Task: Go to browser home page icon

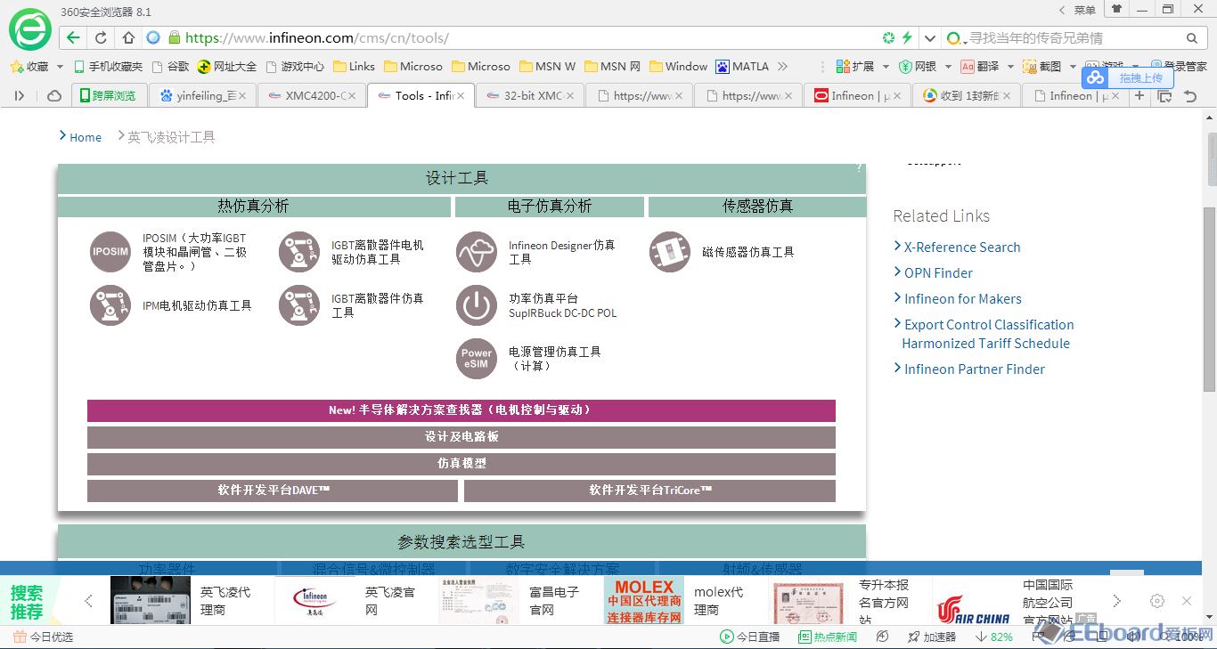Action: (x=128, y=37)
